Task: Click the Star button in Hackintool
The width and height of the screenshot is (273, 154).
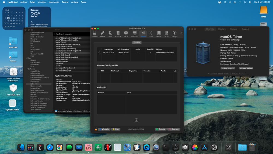Action: (x=116, y=129)
